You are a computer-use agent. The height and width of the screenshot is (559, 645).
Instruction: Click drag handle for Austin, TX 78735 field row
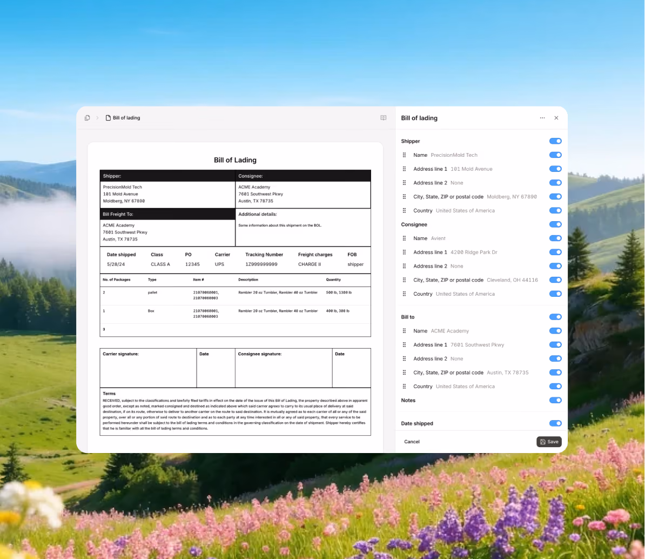pos(405,372)
